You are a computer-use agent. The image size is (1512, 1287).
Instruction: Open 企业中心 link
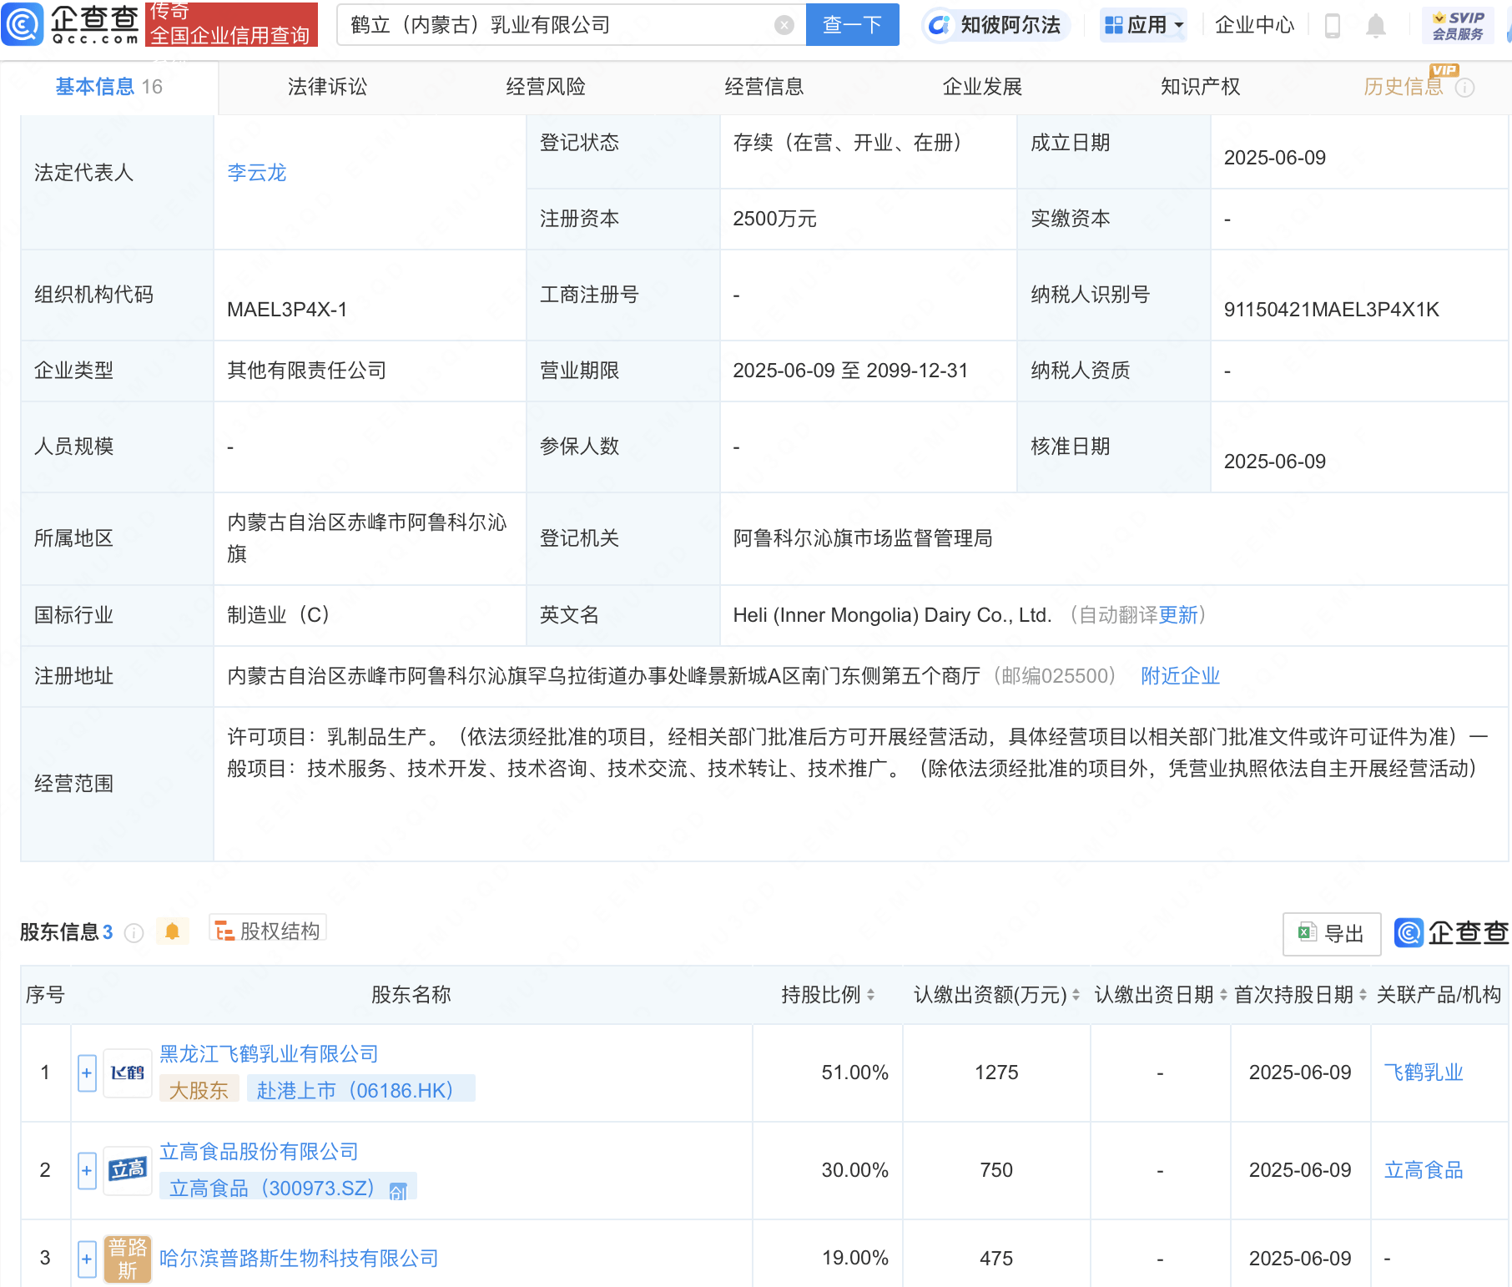click(x=1254, y=25)
